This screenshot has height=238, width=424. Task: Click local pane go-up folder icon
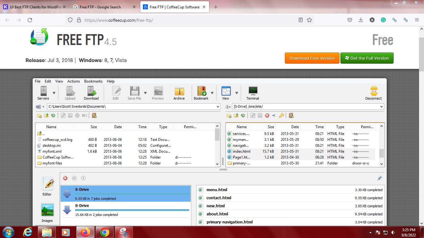[46, 115]
